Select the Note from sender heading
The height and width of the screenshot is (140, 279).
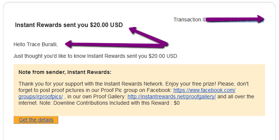65,72
